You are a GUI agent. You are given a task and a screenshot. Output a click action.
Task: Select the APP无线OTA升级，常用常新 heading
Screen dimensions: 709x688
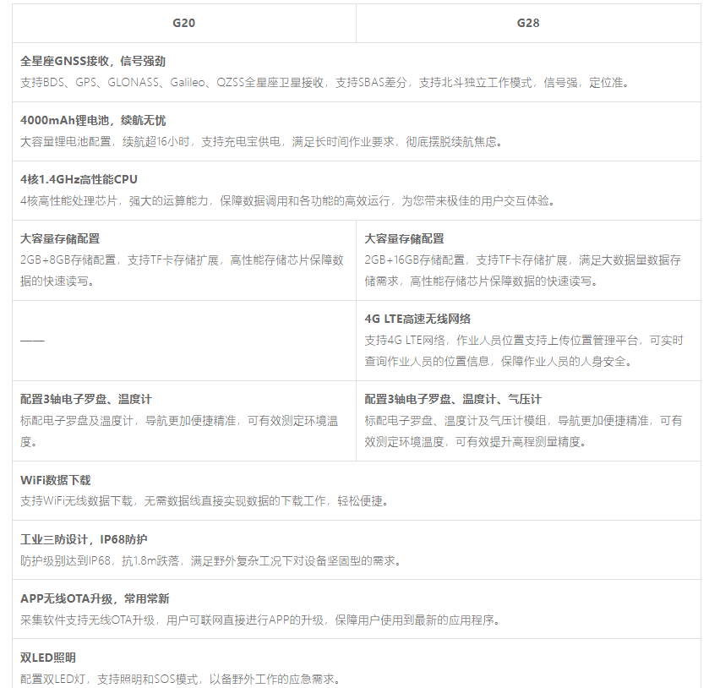(x=95, y=598)
